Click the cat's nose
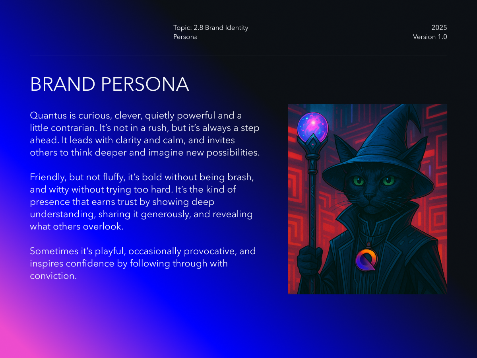 370,196
